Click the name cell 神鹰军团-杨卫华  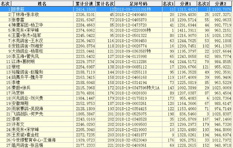(x=28, y=25)
